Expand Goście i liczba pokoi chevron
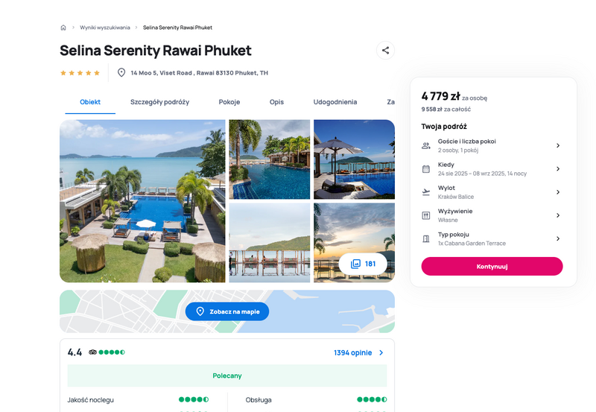The width and height of the screenshot is (596, 412). (x=558, y=145)
